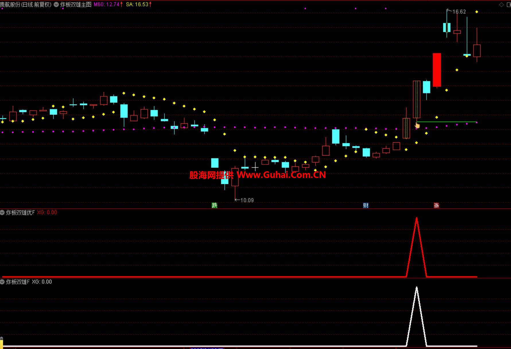Open the 炸板双雄F sub-chart dropdown arrow
This screenshot has width=511, height=349.
(x=2, y=282)
